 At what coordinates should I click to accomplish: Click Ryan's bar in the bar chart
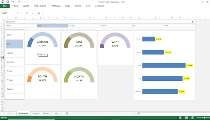point(164,66)
